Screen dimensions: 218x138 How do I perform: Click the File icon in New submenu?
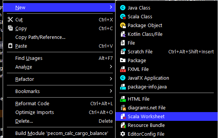click(123, 43)
